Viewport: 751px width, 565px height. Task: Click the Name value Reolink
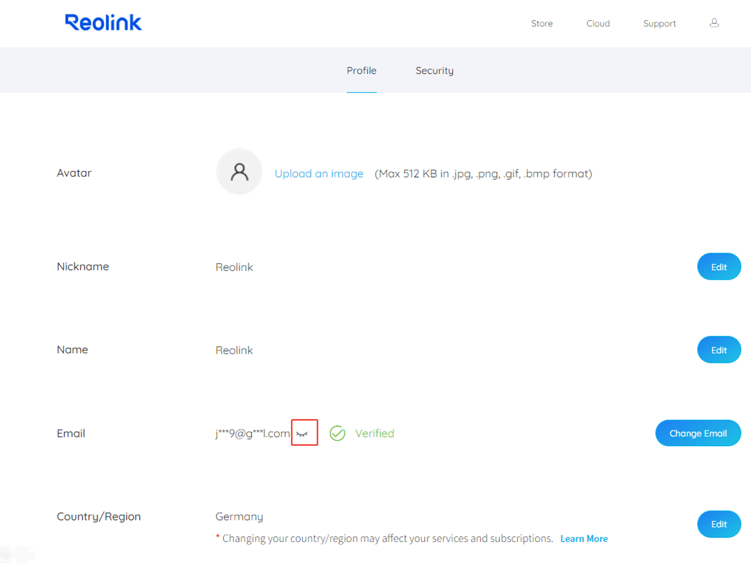coord(234,350)
